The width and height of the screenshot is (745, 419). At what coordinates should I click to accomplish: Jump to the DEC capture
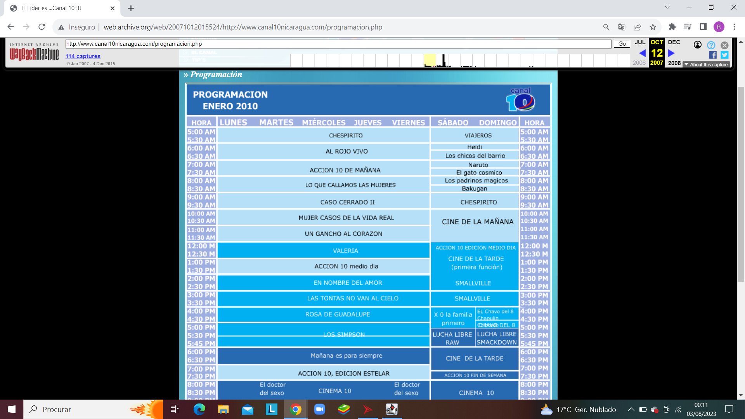[674, 42]
